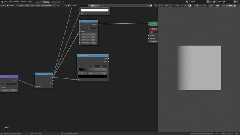Browse materials with the sphere icon
Image resolution: width=240 pixels, height=135 pixels.
pos(69,6)
